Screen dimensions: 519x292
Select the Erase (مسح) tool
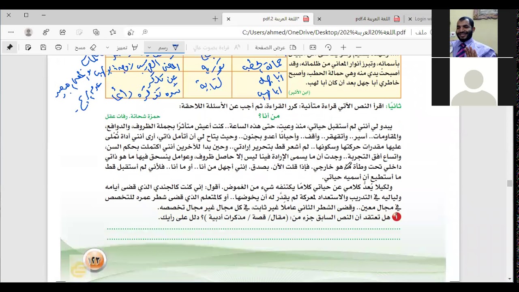tap(86, 47)
